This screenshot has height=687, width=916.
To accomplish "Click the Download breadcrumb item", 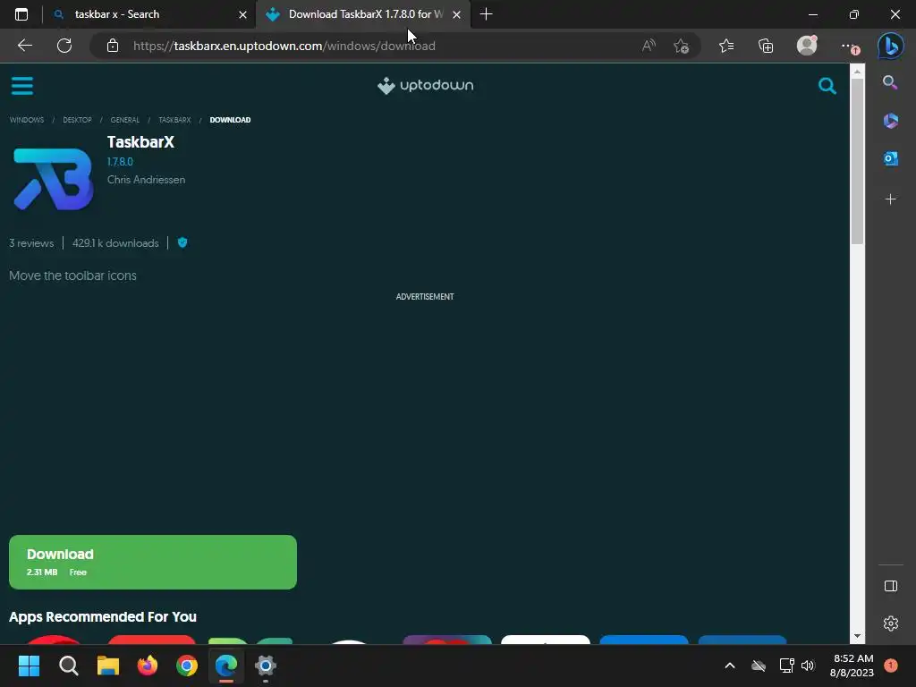I will click(230, 120).
